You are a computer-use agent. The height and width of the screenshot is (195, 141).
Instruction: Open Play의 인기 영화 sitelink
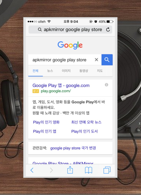point(46,122)
